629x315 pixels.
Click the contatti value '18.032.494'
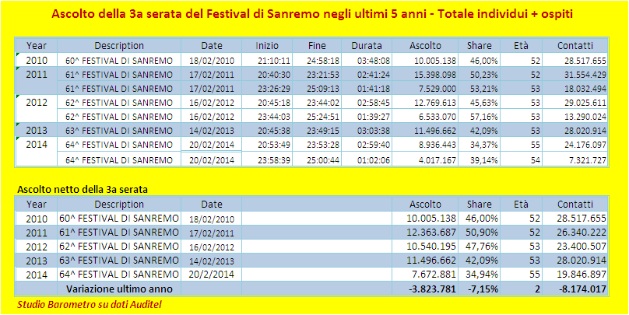(x=585, y=89)
